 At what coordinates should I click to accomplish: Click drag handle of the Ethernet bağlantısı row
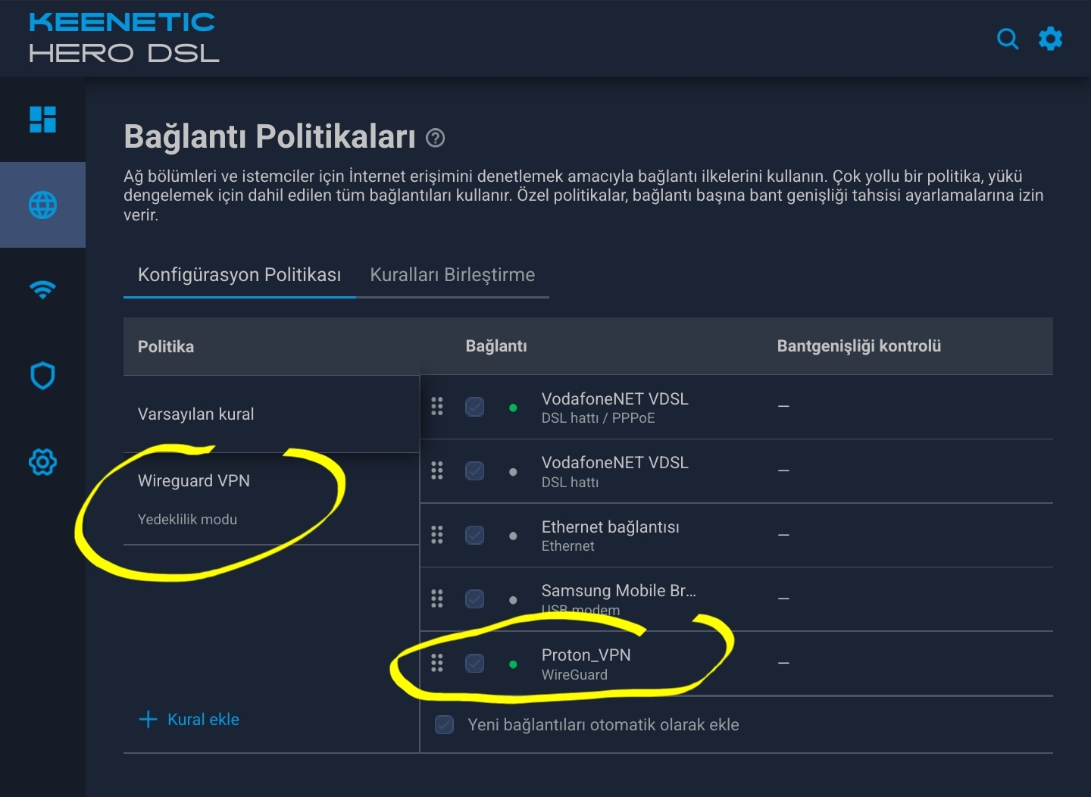[437, 535]
